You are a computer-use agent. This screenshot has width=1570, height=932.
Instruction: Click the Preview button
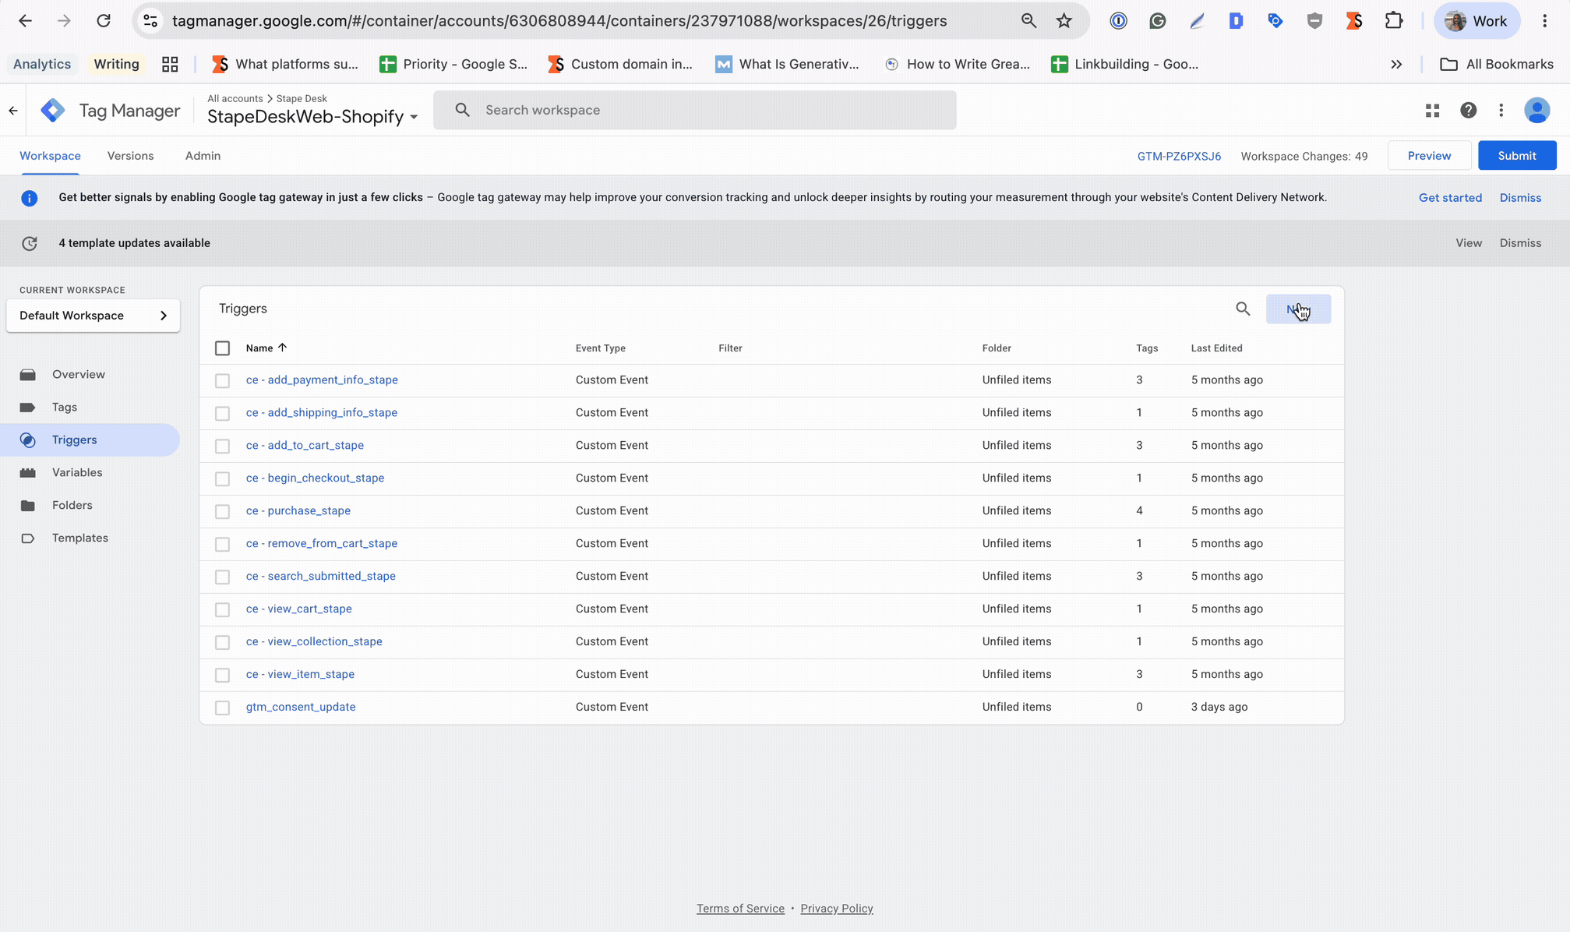(1429, 156)
